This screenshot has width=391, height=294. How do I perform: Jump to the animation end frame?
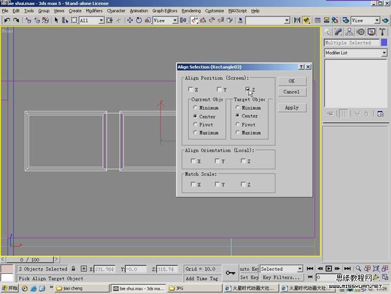347,269
